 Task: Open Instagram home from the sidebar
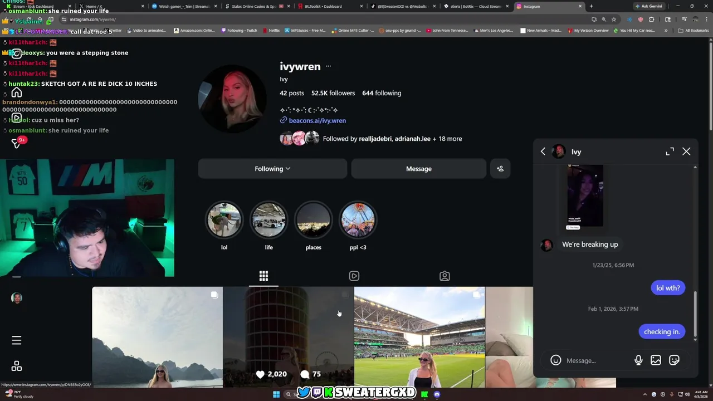pos(17,92)
